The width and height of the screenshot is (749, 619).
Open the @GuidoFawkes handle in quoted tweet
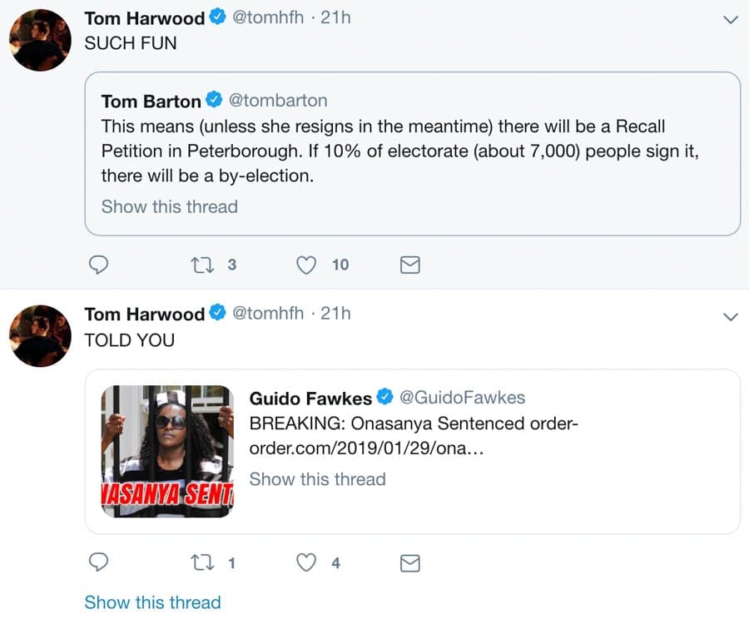[x=462, y=398]
